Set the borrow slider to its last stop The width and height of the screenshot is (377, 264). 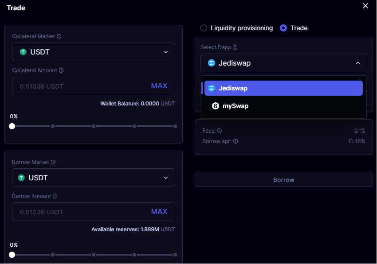(x=175, y=255)
